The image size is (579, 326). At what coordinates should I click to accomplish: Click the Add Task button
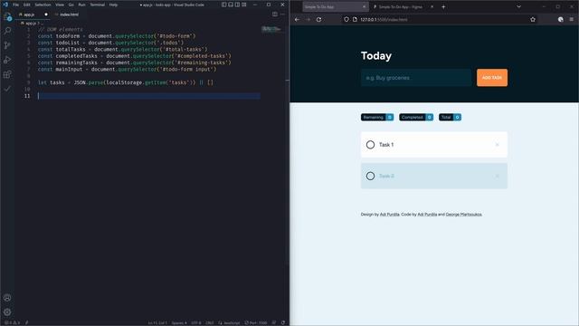coord(492,78)
